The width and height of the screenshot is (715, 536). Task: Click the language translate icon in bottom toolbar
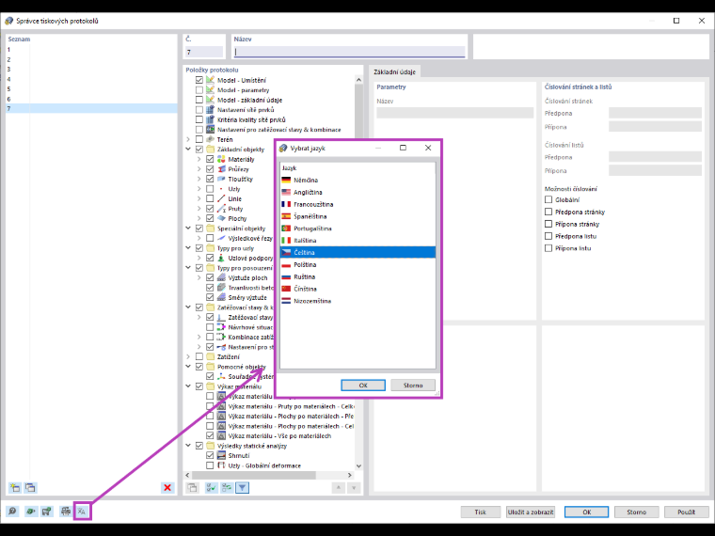click(82, 512)
